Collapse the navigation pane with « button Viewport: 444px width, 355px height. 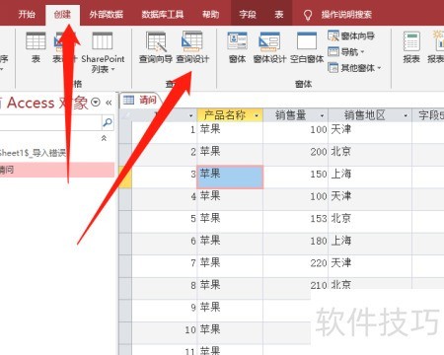coord(109,103)
